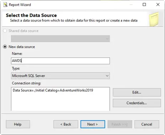Go back with the < Back button

66,124
